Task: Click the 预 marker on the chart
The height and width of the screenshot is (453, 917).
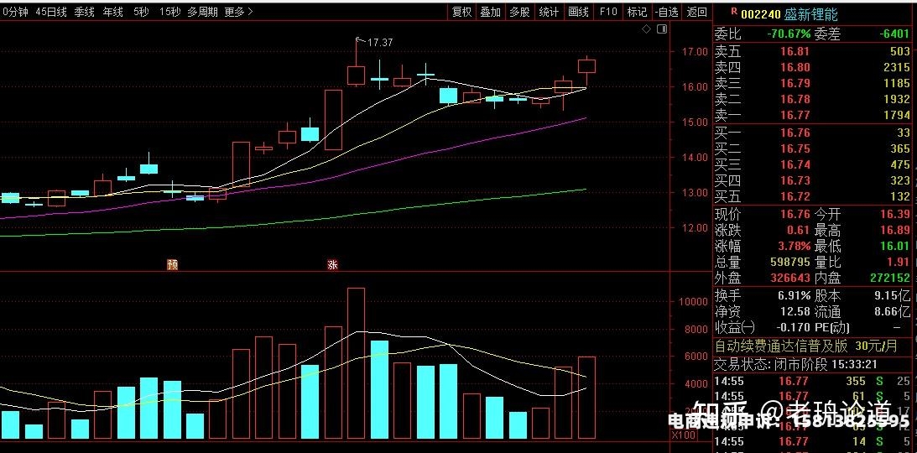Action: [172, 264]
